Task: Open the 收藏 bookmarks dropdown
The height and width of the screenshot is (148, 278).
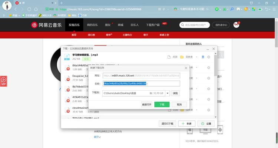Action: (x=14, y=16)
